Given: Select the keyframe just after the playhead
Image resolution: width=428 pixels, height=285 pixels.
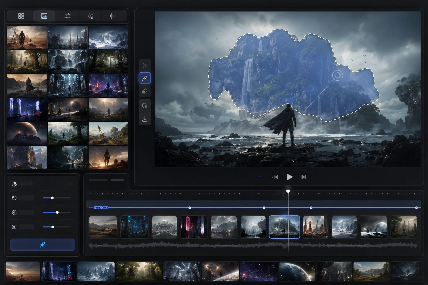Looking at the screenshot, I should point(311,208).
